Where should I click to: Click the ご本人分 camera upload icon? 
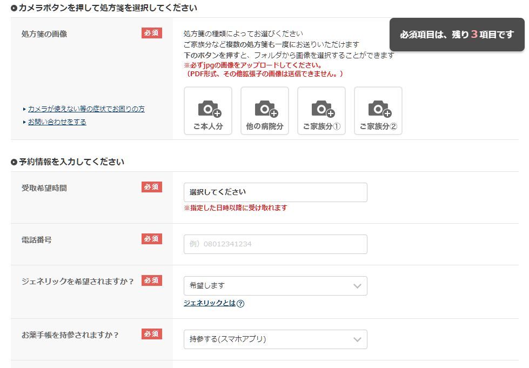(208, 110)
